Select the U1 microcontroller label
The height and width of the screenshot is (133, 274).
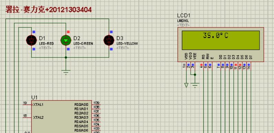click(34, 97)
